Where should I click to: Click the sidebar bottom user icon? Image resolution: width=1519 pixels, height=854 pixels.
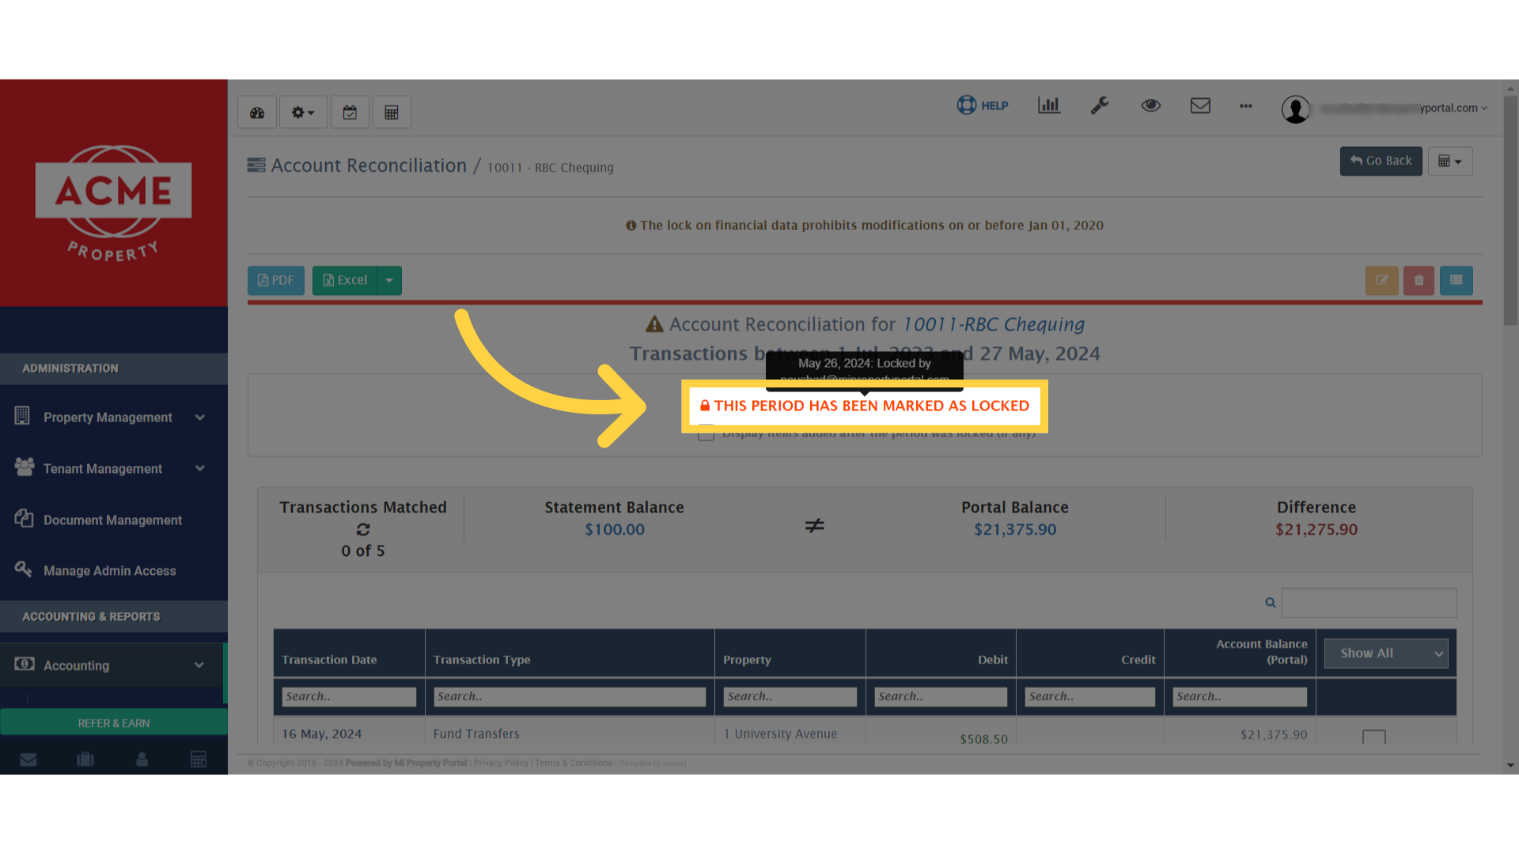point(142,760)
